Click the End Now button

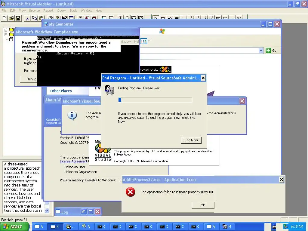(191, 140)
